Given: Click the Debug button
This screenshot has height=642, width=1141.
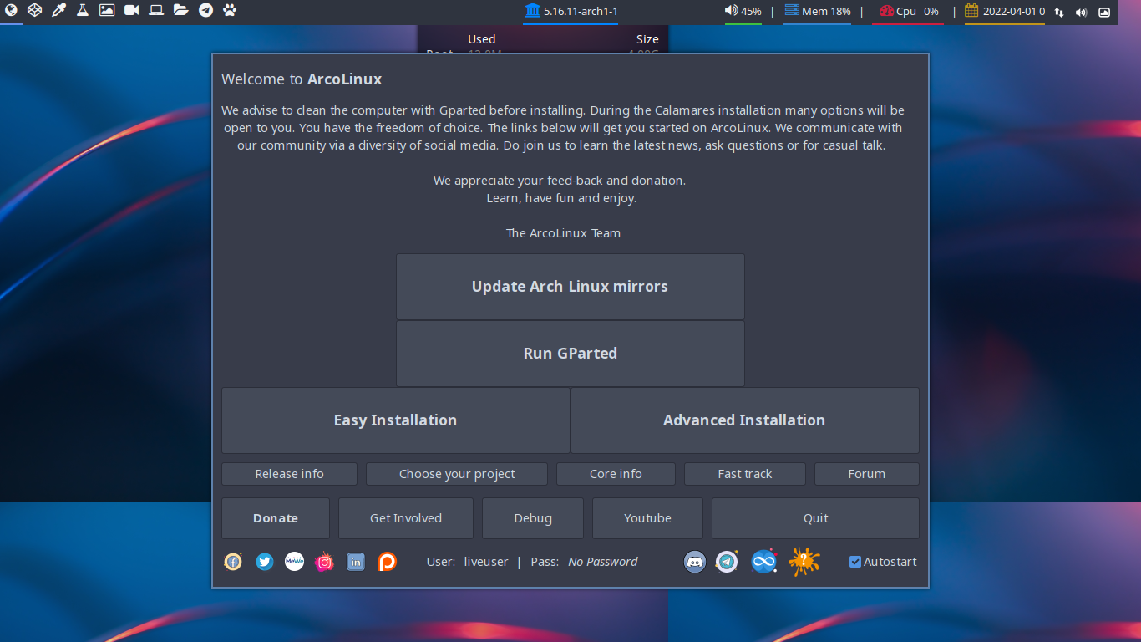Looking at the screenshot, I should pos(533,518).
